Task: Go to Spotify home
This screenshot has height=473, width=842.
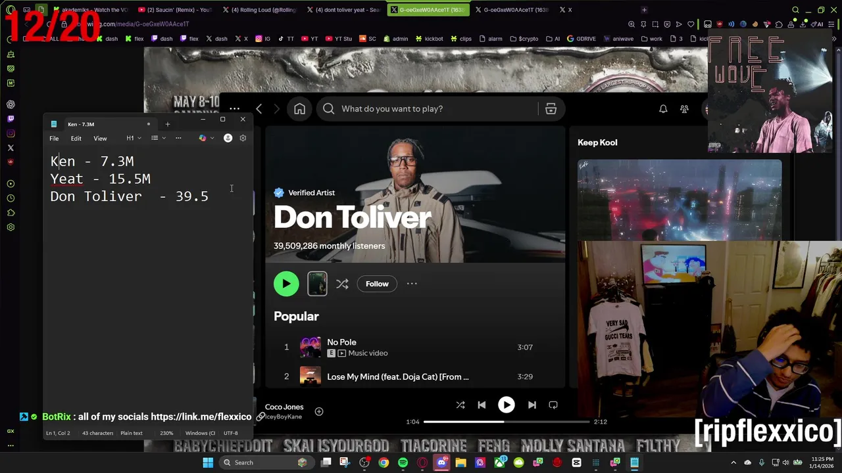Action: [x=299, y=109]
